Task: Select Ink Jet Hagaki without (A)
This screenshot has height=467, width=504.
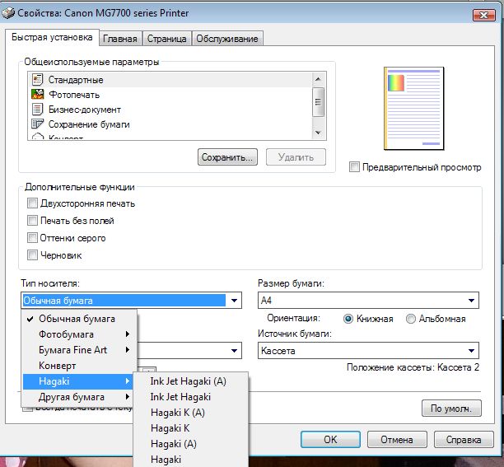Action: click(x=190, y=397)
